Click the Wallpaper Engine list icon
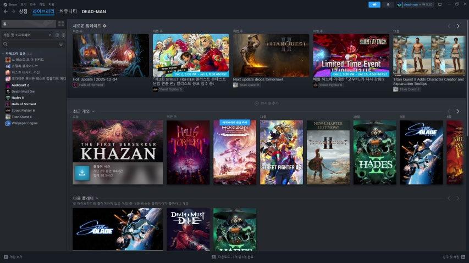Viewport: 469px width, 263px height. [8, 123]
